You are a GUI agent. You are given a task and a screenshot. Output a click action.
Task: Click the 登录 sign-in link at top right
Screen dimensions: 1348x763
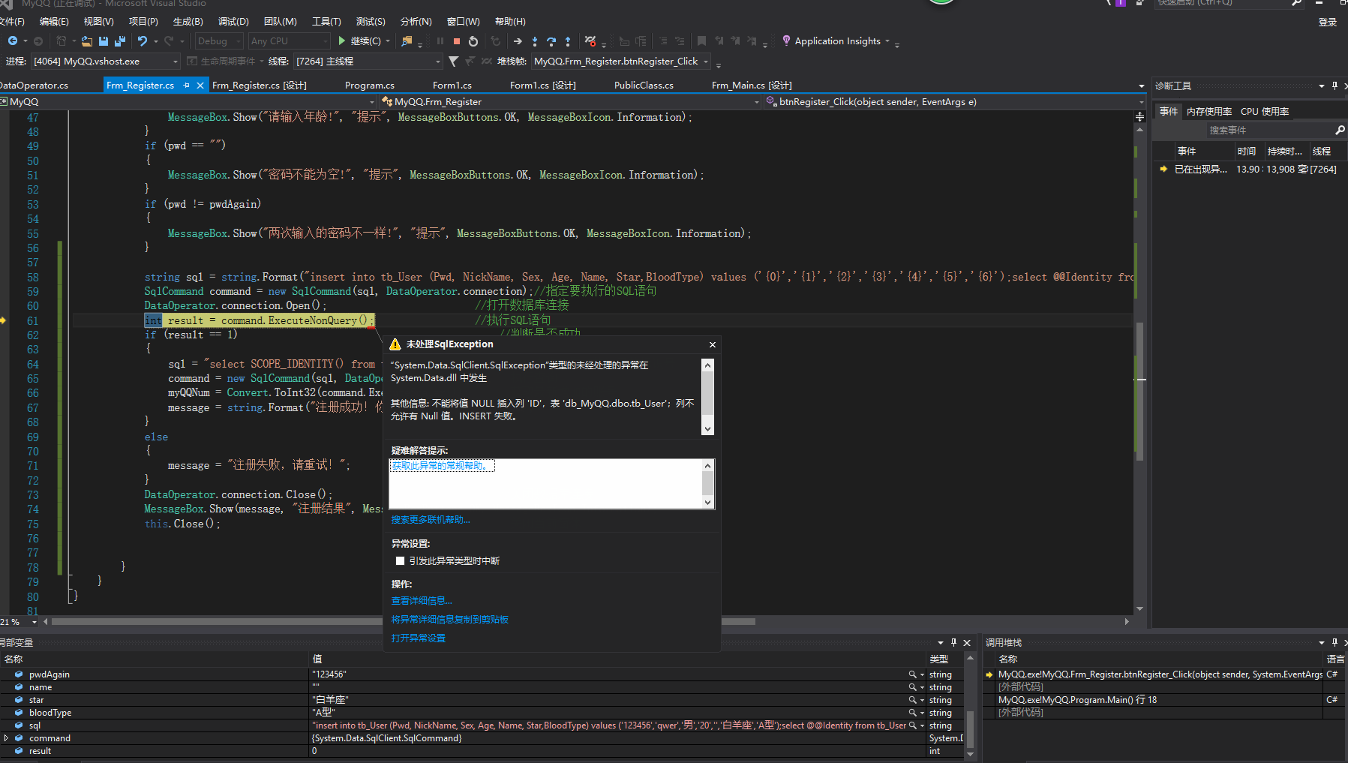point(1328,23)
